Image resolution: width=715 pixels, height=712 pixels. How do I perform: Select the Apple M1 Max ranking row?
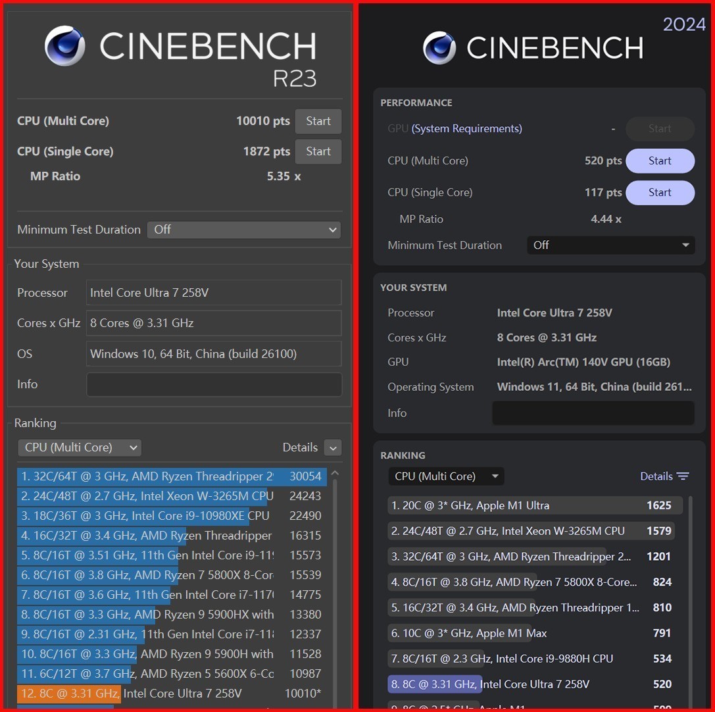pyautogui.click(x=534, y=633)
